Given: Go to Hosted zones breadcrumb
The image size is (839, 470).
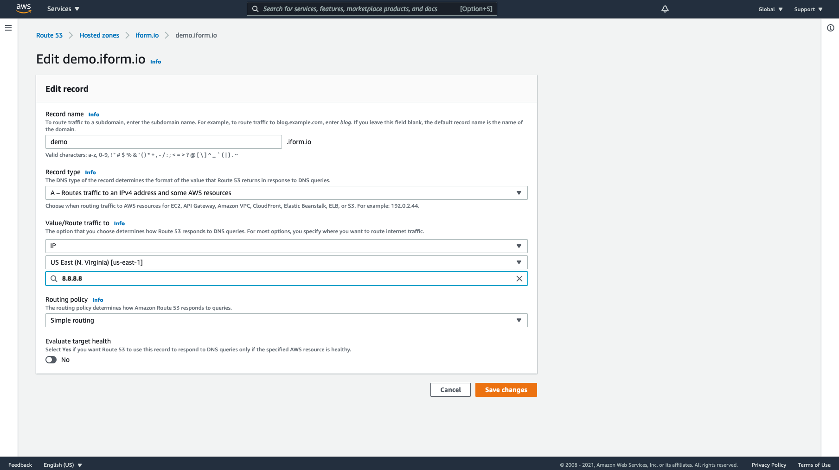Looking at the screenshot, I should [x=99, y=35].
